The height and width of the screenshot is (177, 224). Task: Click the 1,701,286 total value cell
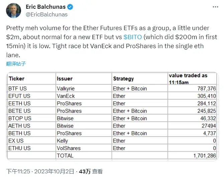pyautogui.click(x=205, y=156)
